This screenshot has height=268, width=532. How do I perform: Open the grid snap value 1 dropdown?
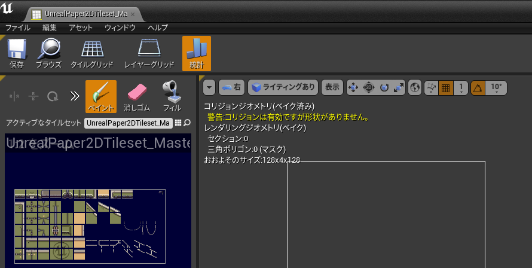pyautogui.click(x=461, y=88)
